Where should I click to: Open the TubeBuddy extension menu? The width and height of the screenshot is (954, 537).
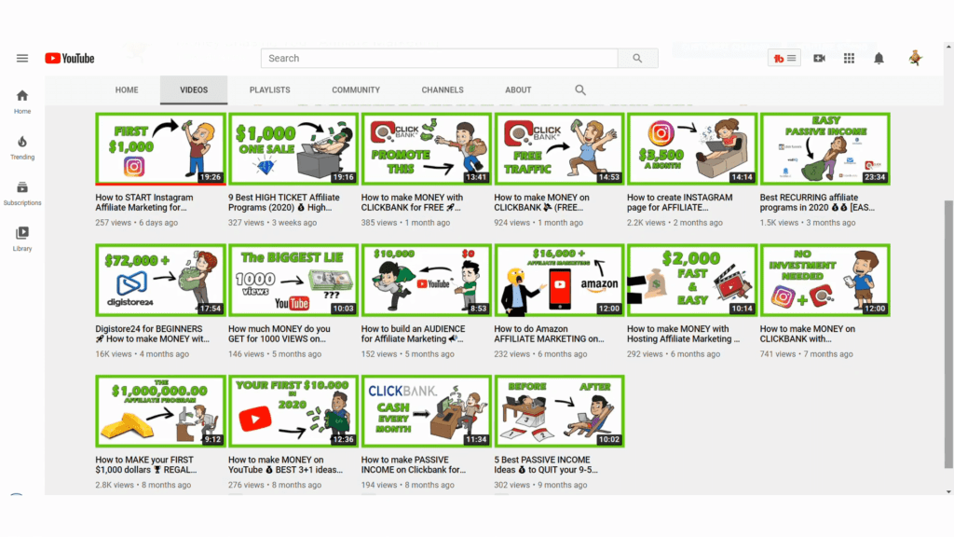(x=784, y=59)
